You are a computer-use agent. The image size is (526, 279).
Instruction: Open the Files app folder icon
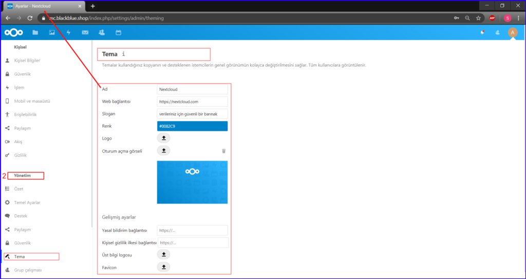coord(35,32)
